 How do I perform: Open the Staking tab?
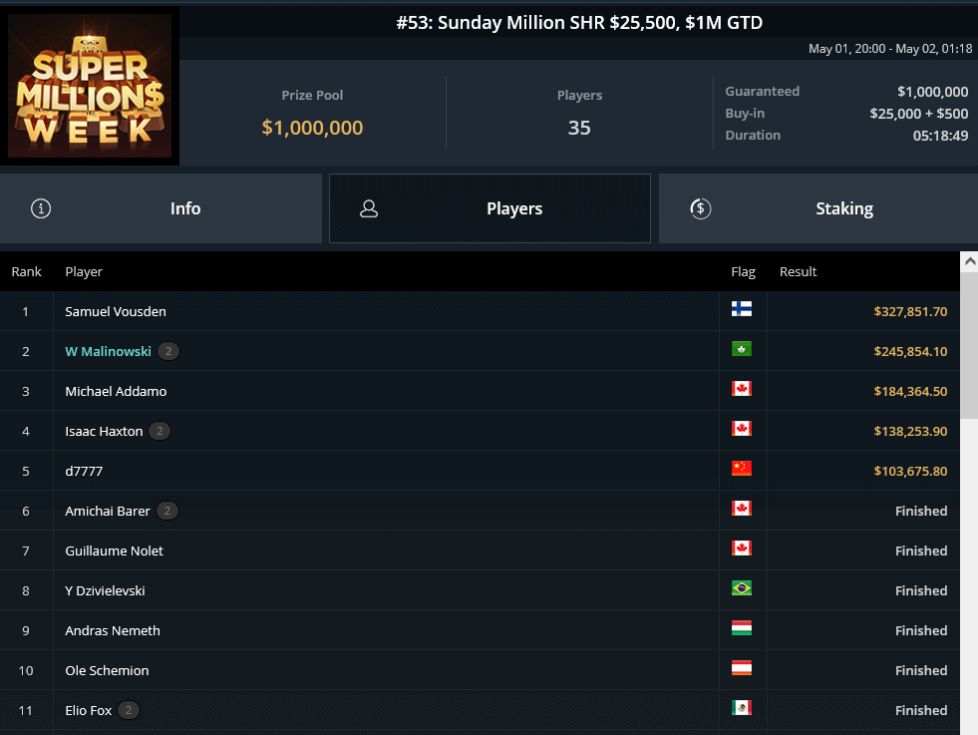(x=844, y=208)
